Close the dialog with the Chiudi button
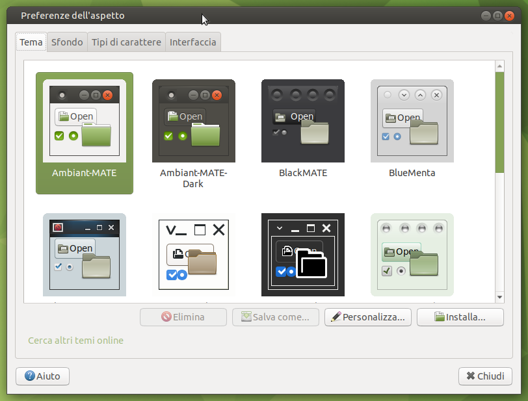Viewport: 528px width, 401px height. (x=485, y=376)
